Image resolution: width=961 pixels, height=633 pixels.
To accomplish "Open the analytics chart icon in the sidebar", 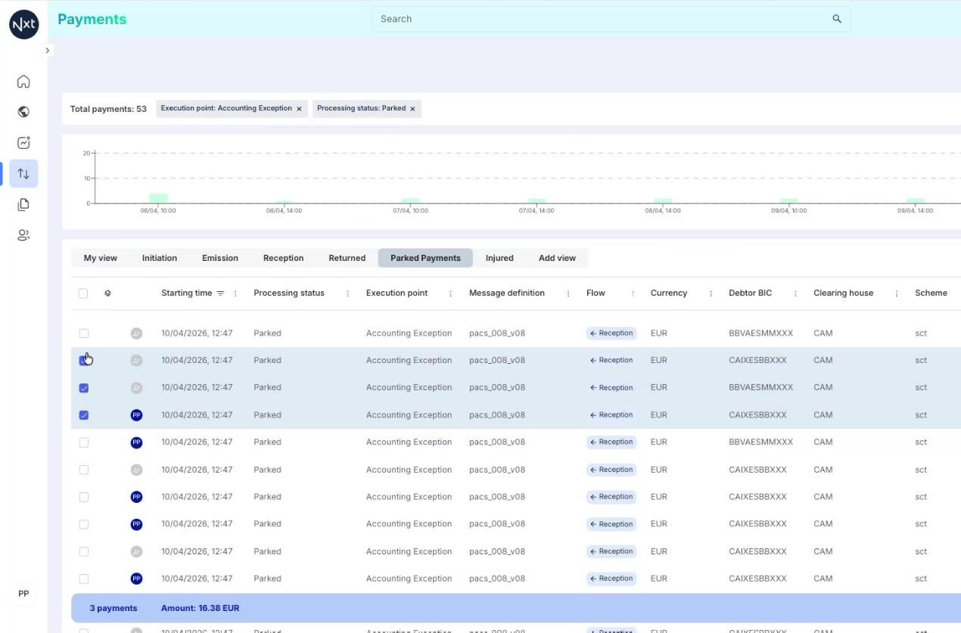I will click(x=23, y=142).
